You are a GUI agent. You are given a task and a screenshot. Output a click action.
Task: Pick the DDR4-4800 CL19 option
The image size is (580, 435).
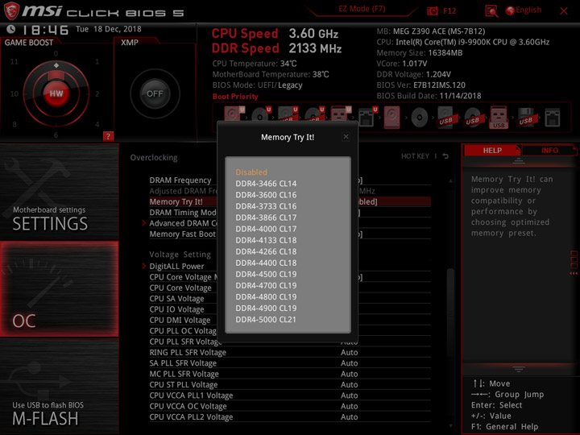266,296
